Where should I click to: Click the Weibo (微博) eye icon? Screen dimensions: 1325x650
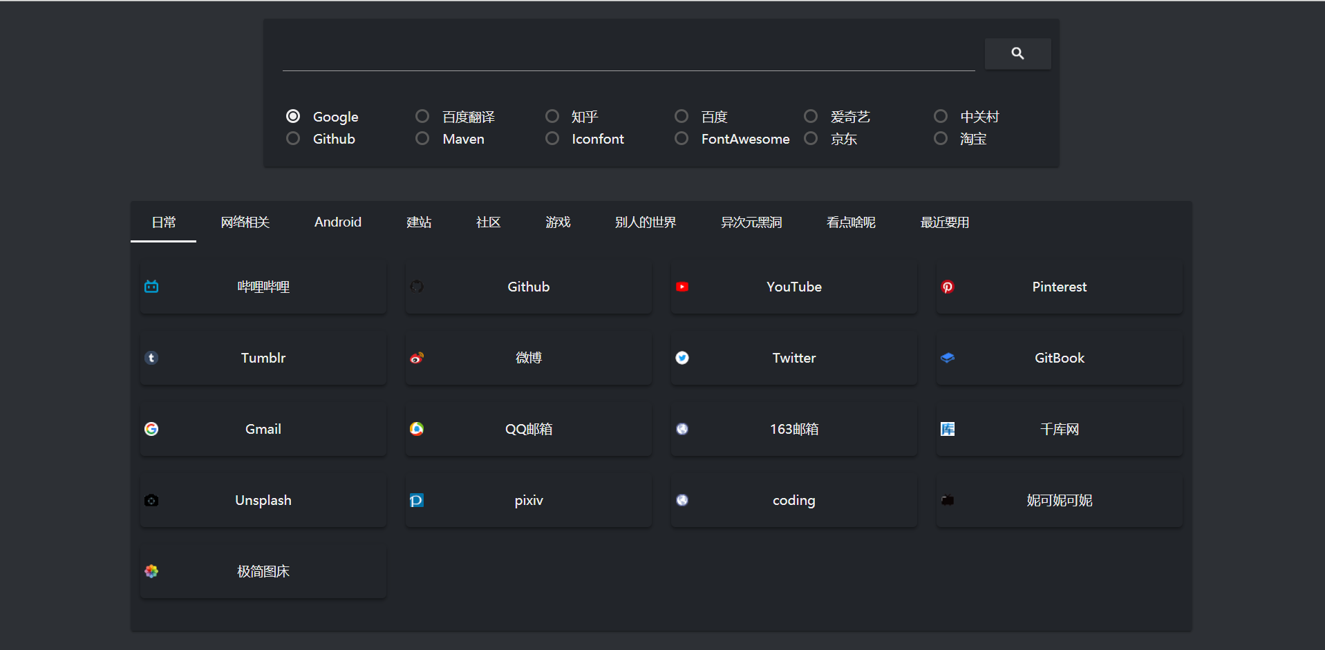coord(417,358)
